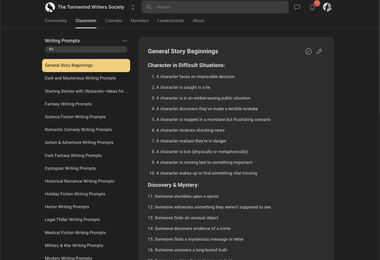Open Writing Prompts three-dot menu

coord(125,41)
